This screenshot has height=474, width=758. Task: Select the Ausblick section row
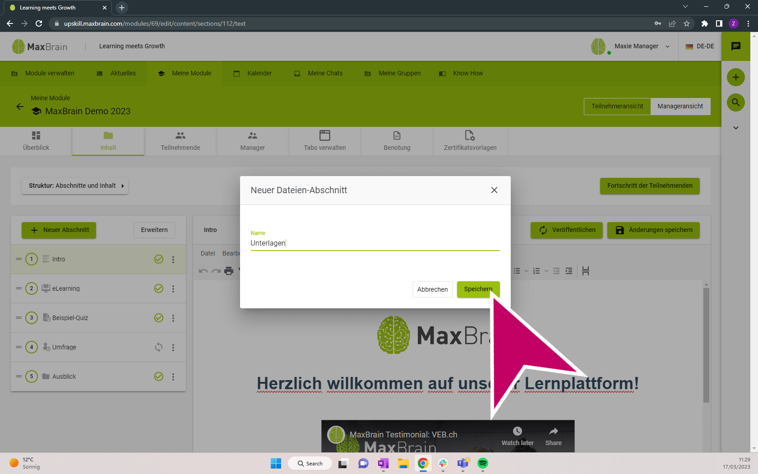98,376
